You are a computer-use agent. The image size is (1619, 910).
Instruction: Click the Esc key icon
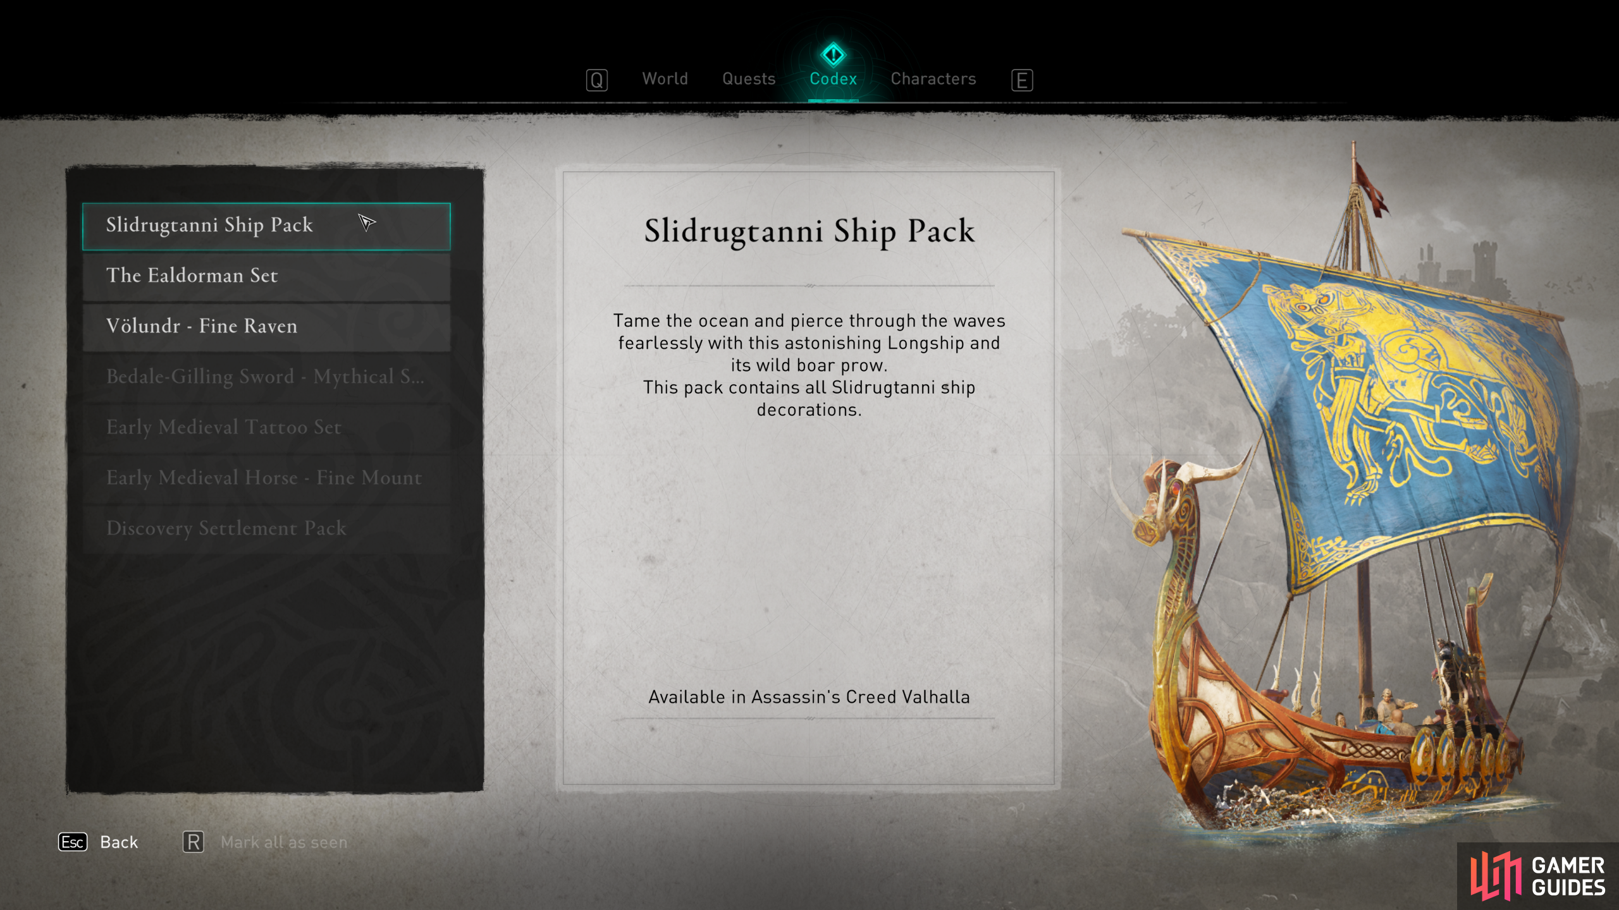click(x=73, y=842)
